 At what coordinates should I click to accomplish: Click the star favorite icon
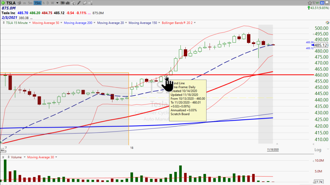pyautogui.click(x=310, y=3)
